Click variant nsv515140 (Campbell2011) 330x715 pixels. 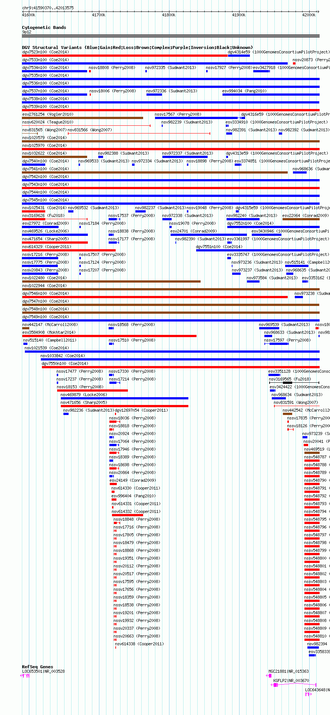click(50, 340)
